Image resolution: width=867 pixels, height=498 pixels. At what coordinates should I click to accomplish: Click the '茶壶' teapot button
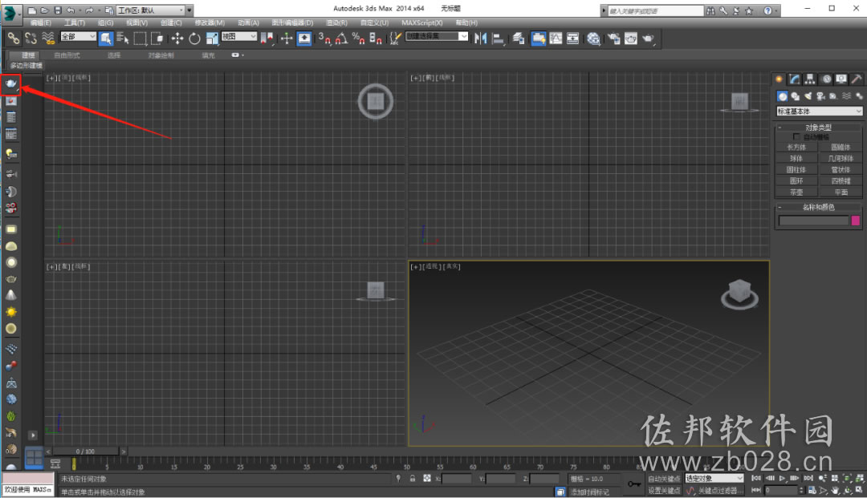(796, 192)
